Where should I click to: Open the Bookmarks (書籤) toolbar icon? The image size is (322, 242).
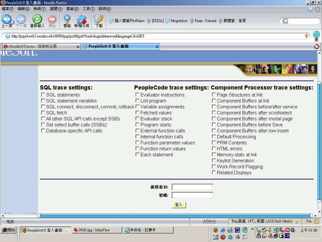[67, 21]
